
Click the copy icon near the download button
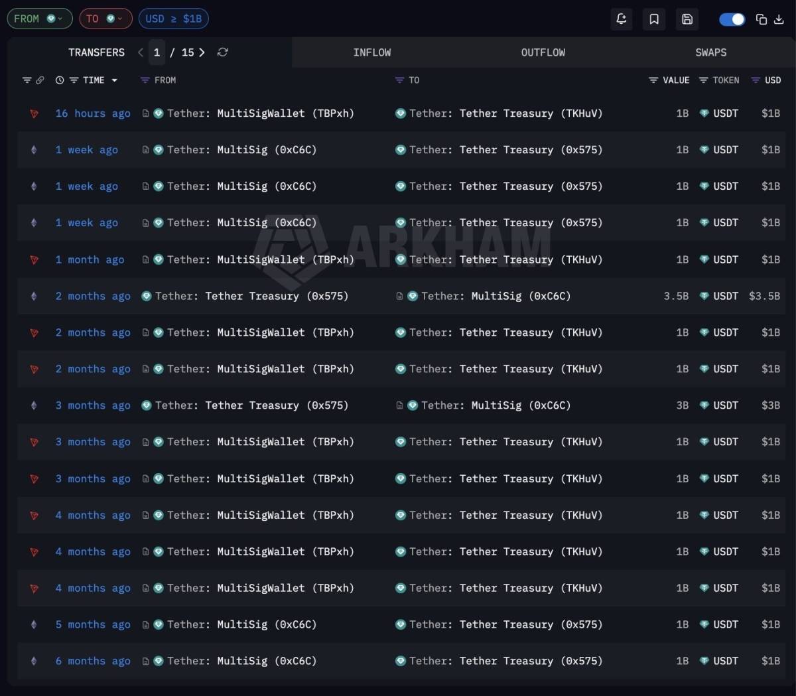click(x=762, y=19)
